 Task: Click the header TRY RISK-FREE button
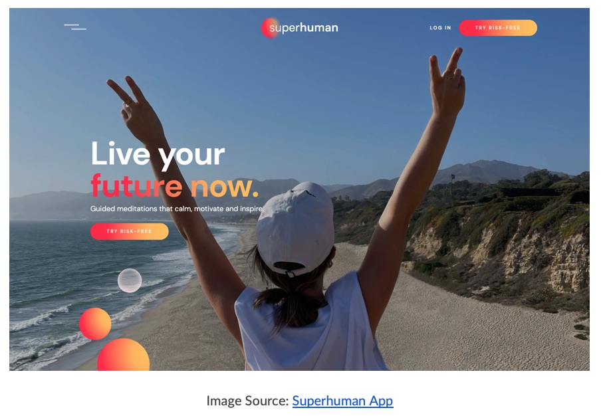click(498, 28)
